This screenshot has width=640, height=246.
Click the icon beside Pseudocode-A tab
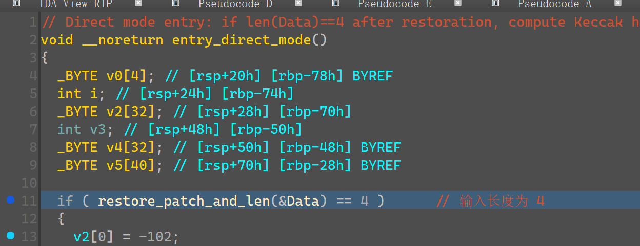(495, 3)
